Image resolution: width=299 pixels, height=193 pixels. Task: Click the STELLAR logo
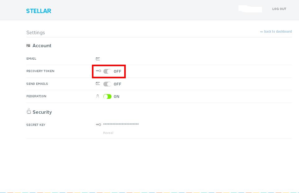39,11
